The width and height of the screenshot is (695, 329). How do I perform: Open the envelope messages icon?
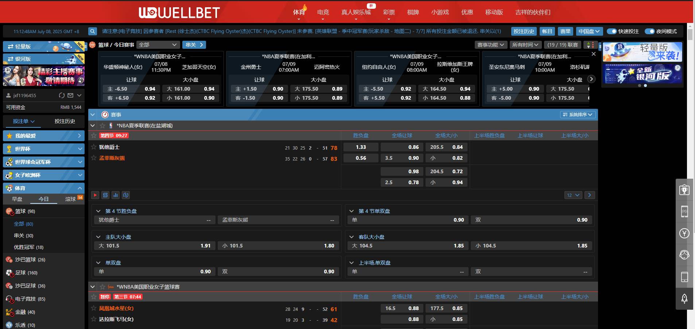tap(70, 95)
